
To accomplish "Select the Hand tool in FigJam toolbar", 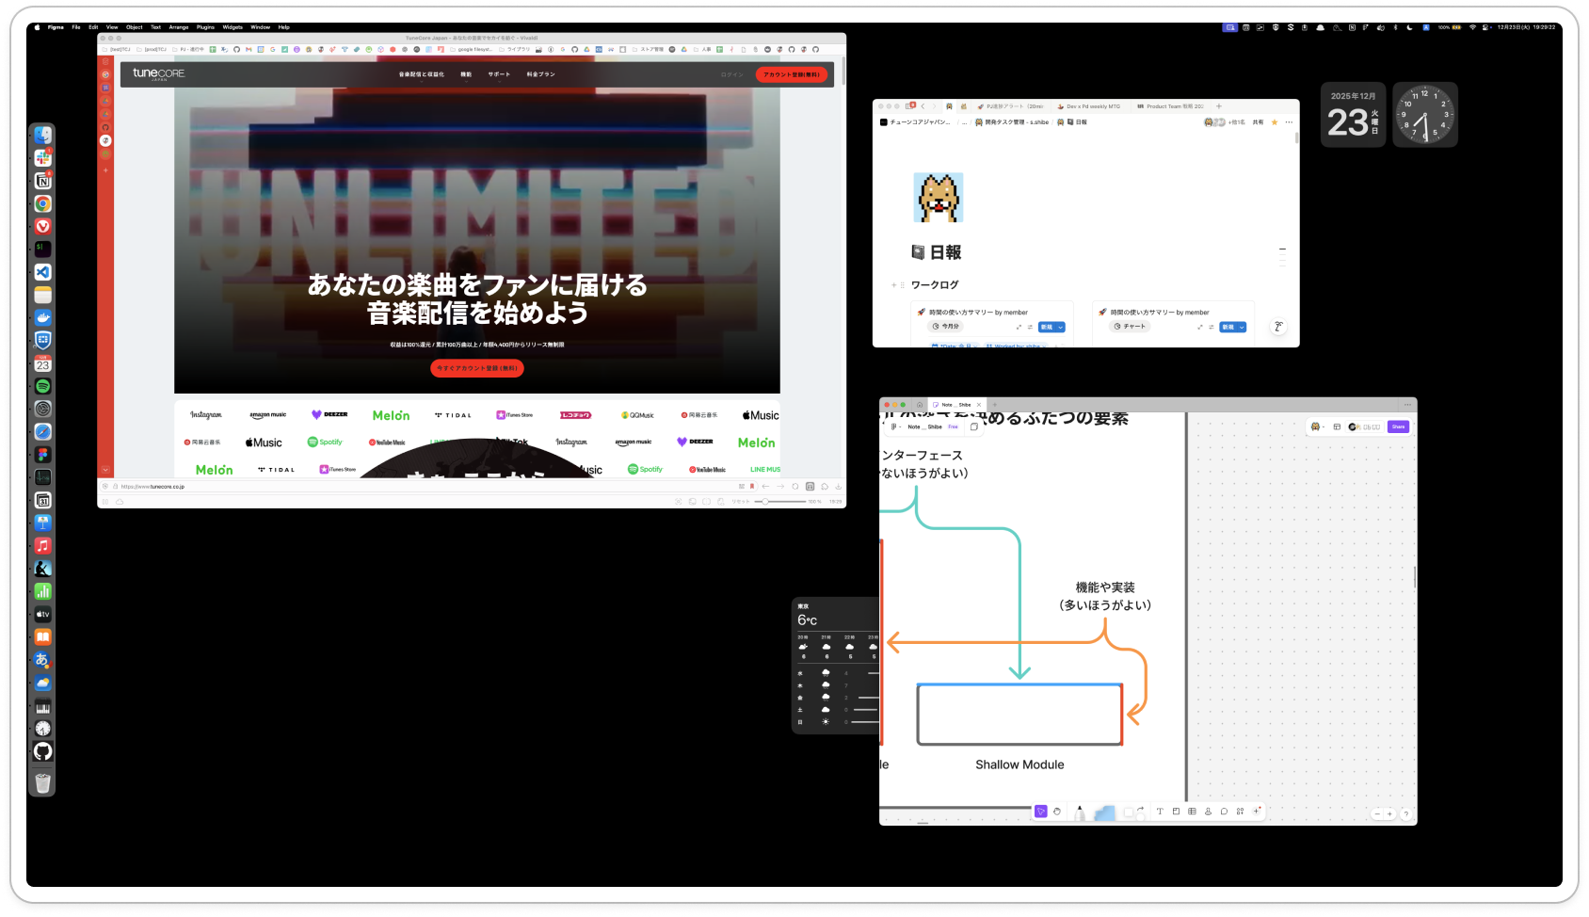I will point(1057,812).
